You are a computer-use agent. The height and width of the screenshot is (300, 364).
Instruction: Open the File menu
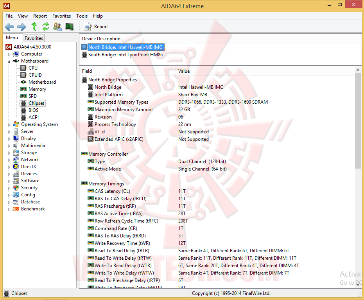click(x=9, y=16)
